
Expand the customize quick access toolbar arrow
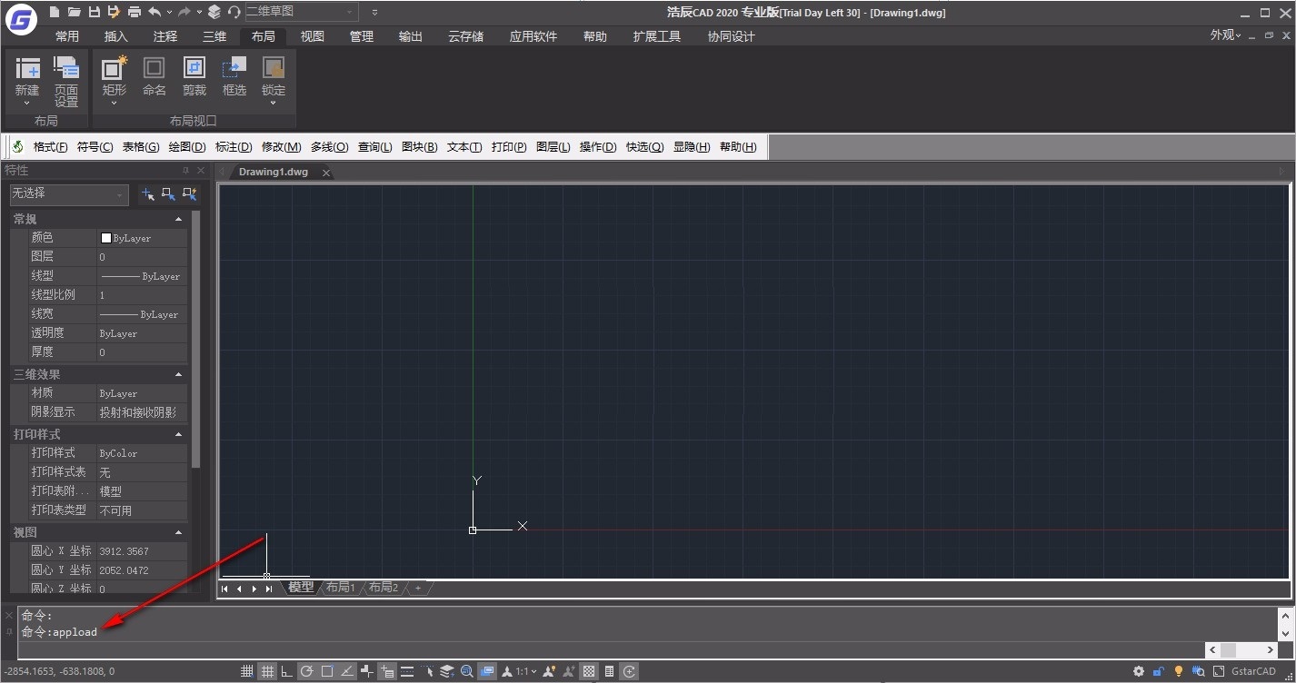375,13
